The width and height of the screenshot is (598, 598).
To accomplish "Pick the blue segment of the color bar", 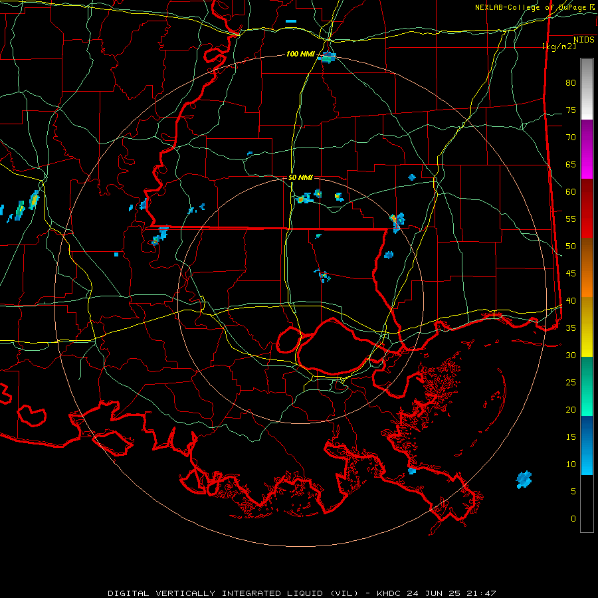I will click(x=587, y=445).
